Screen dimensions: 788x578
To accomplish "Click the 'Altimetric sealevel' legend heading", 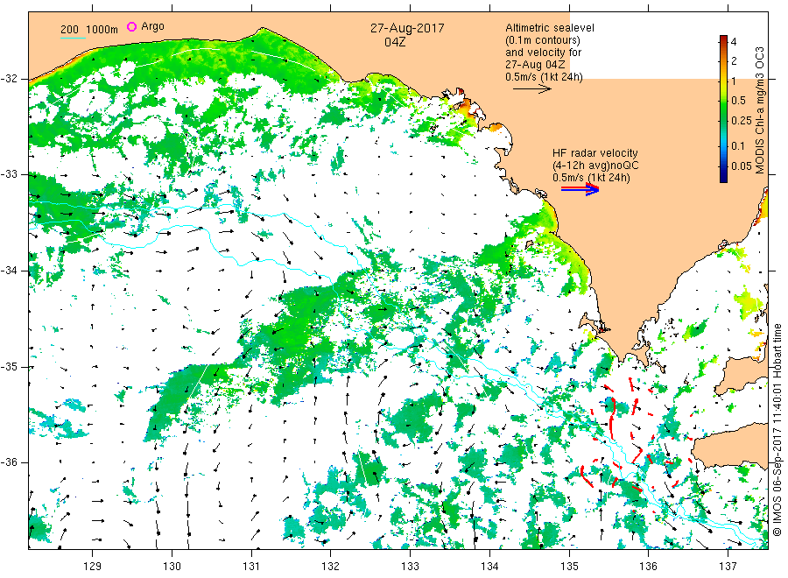I will 549,28.
